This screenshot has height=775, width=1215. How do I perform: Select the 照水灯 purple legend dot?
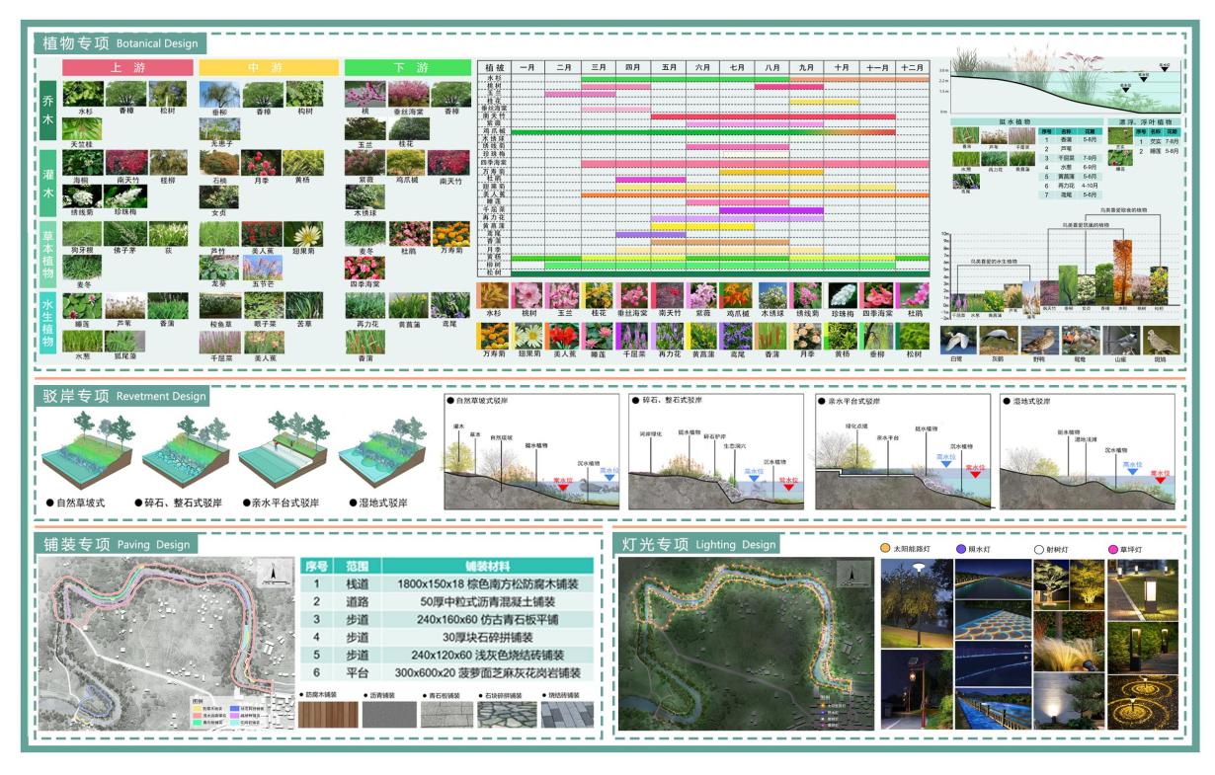[961, 548]
